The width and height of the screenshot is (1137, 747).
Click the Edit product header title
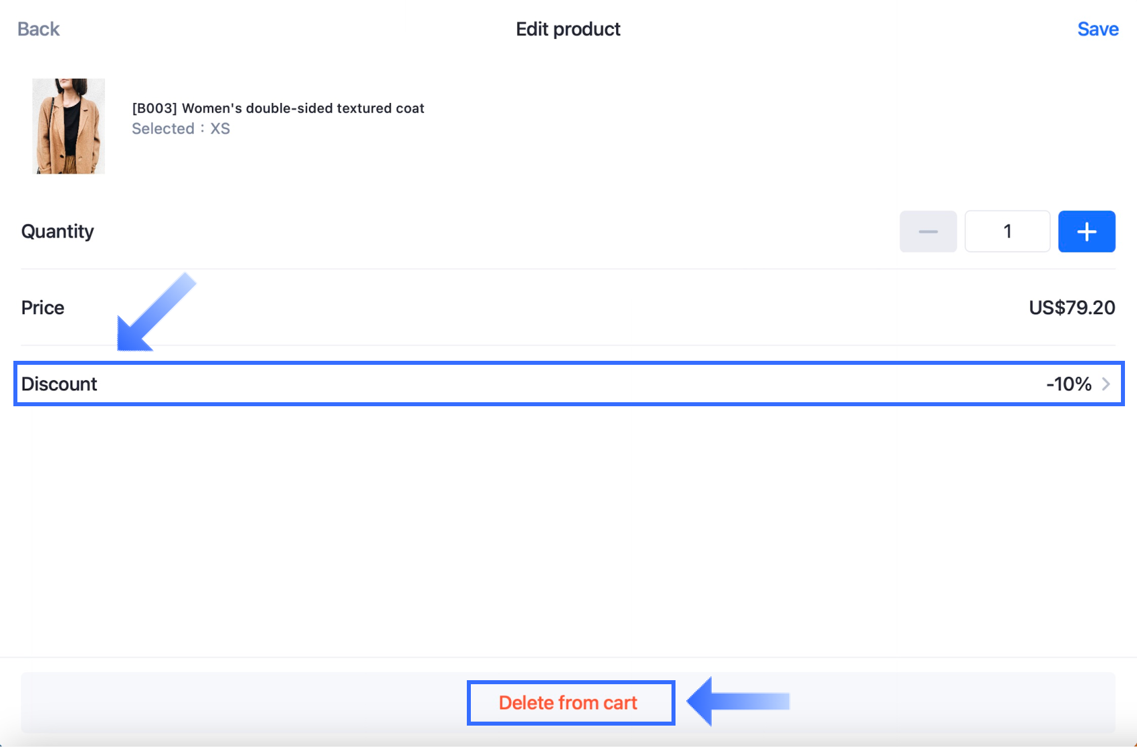point(568,29)
